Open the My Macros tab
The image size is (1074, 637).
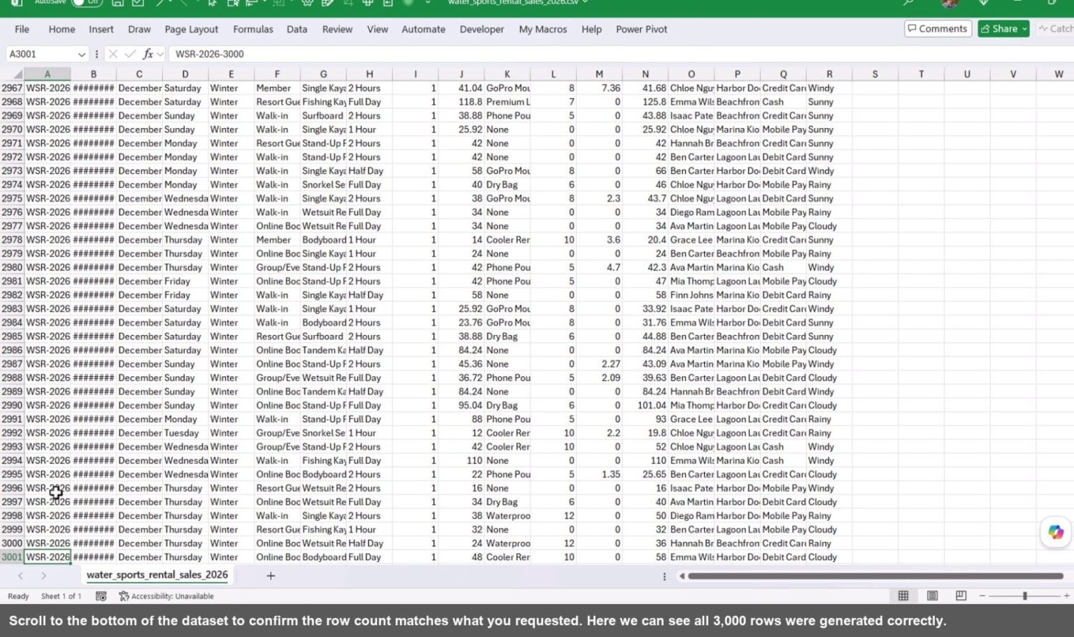[543, 29]
